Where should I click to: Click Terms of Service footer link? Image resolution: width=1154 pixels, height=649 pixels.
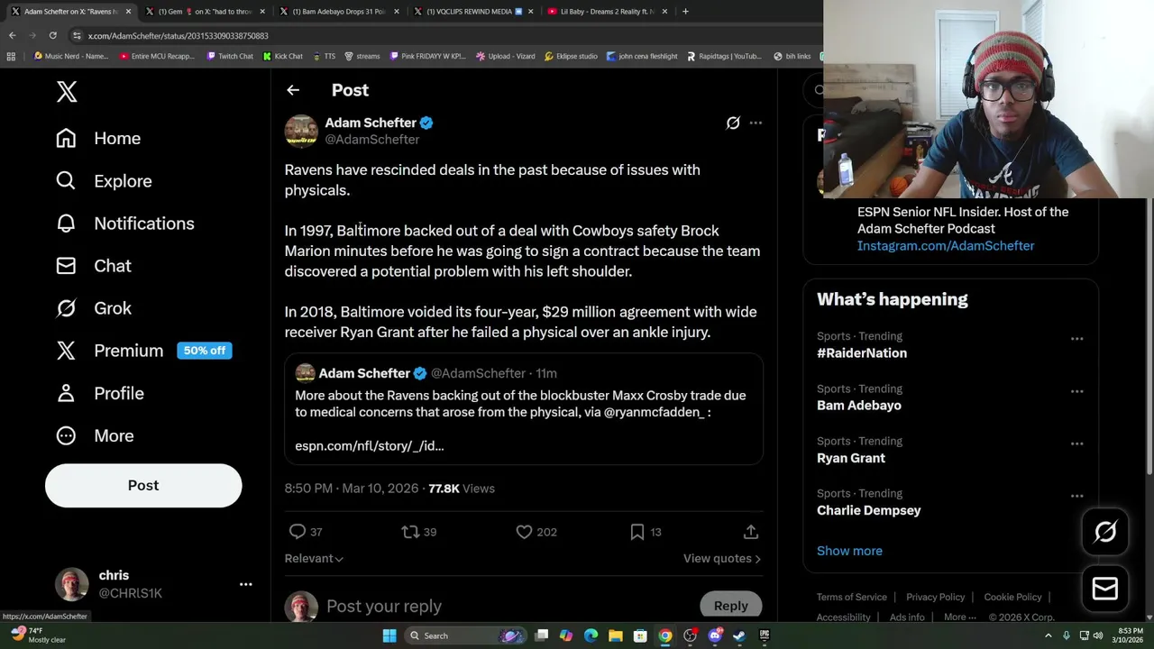coord(852,597)
